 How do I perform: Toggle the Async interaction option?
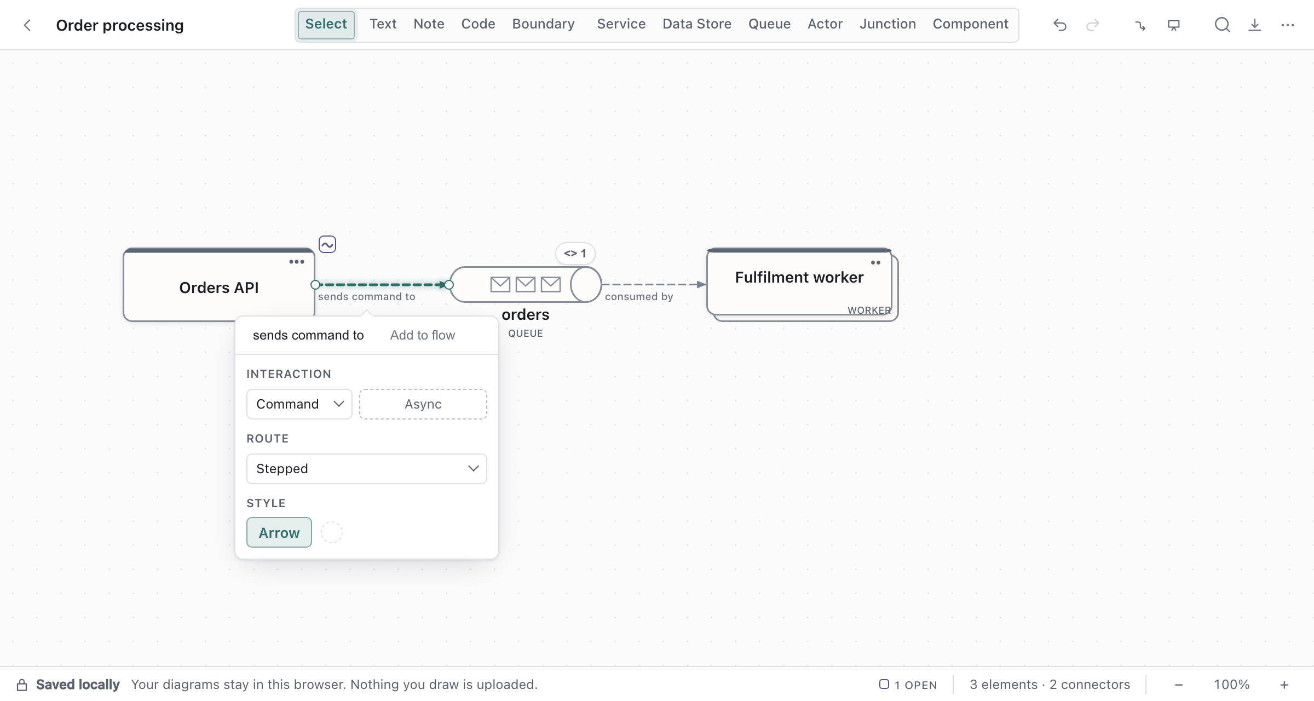(x=423, y=404)
